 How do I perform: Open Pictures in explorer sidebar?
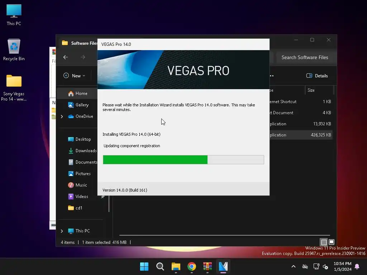point(79,174)
